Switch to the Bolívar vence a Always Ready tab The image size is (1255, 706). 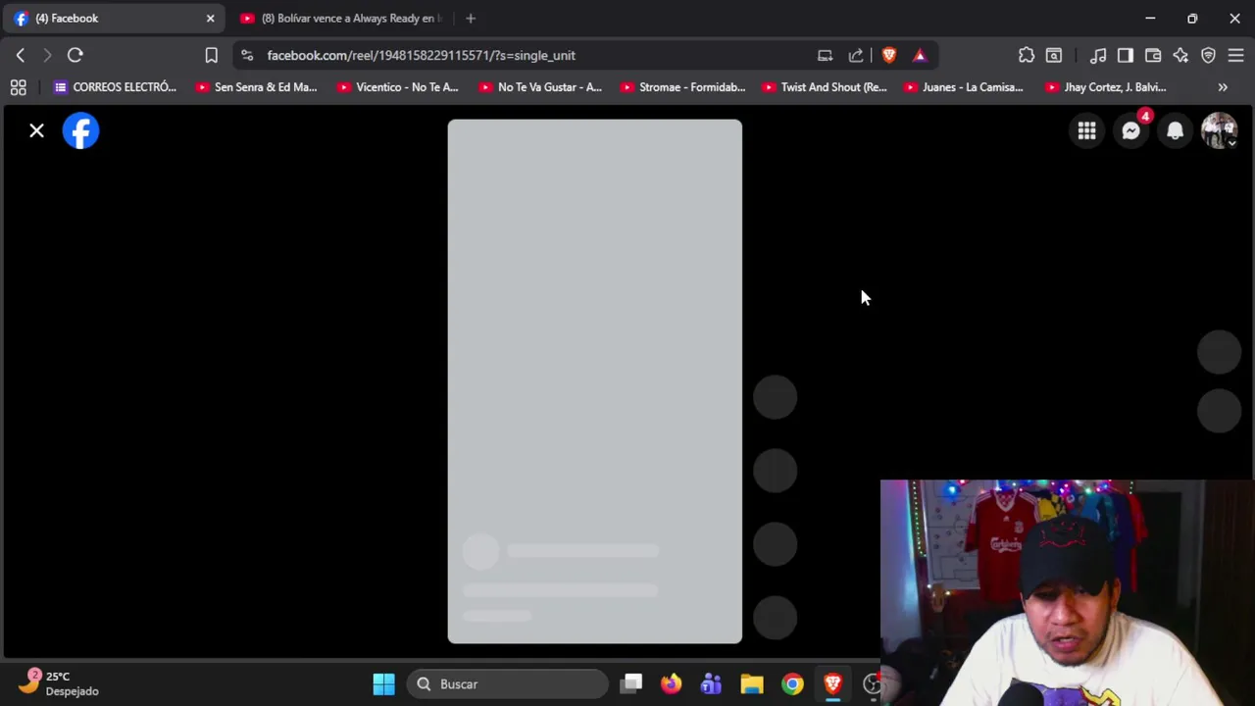click(340, 18)
